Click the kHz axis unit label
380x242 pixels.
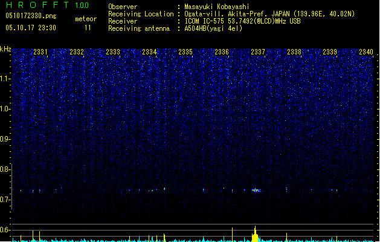pos(5,49)
